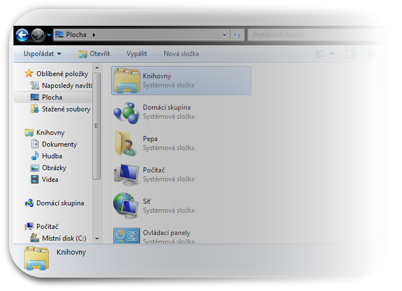This screenshot has height=291, width=402.
Task: Go back with the blue Back arrow
Action: pos(22,35)
